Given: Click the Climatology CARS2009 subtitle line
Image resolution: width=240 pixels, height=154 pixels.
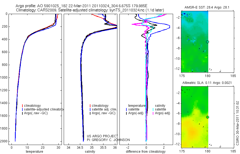Looking at the screenshot, I should click(x=90, y=10).
